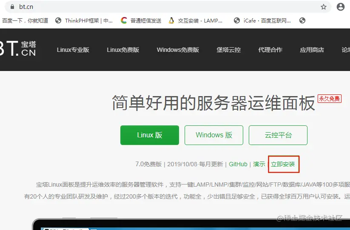Viewport: 350px width, 230px height.
Task: Open the Linux专业版 menu item
Action: click(73, 50)
